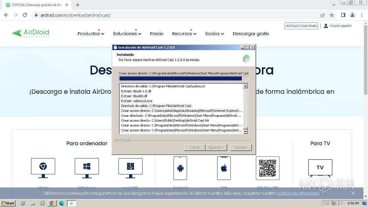Click the Web Chrome monitor icon
This screenshot has width=368, height=207.
[43, 168]
